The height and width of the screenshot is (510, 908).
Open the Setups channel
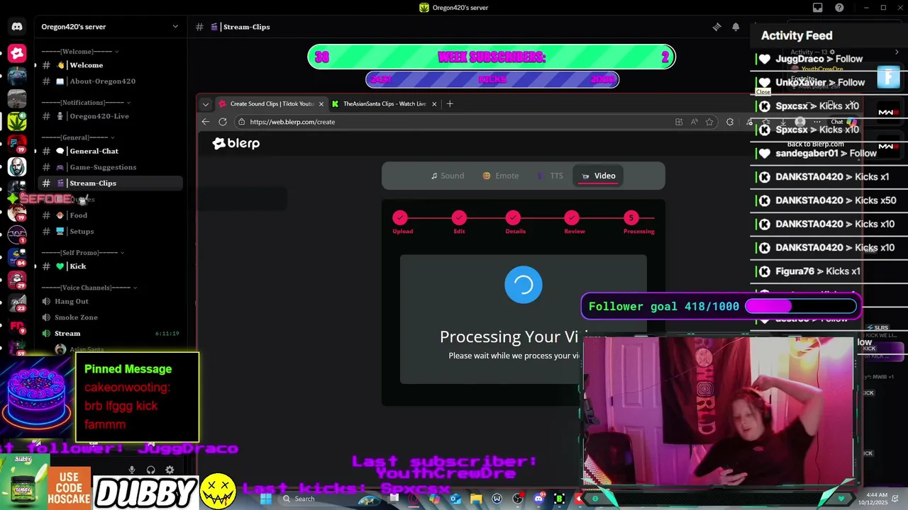click(x=110, y=232)
